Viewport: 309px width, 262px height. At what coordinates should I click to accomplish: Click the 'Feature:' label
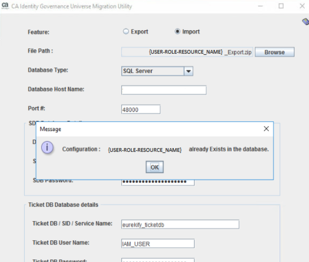(38, 32)
